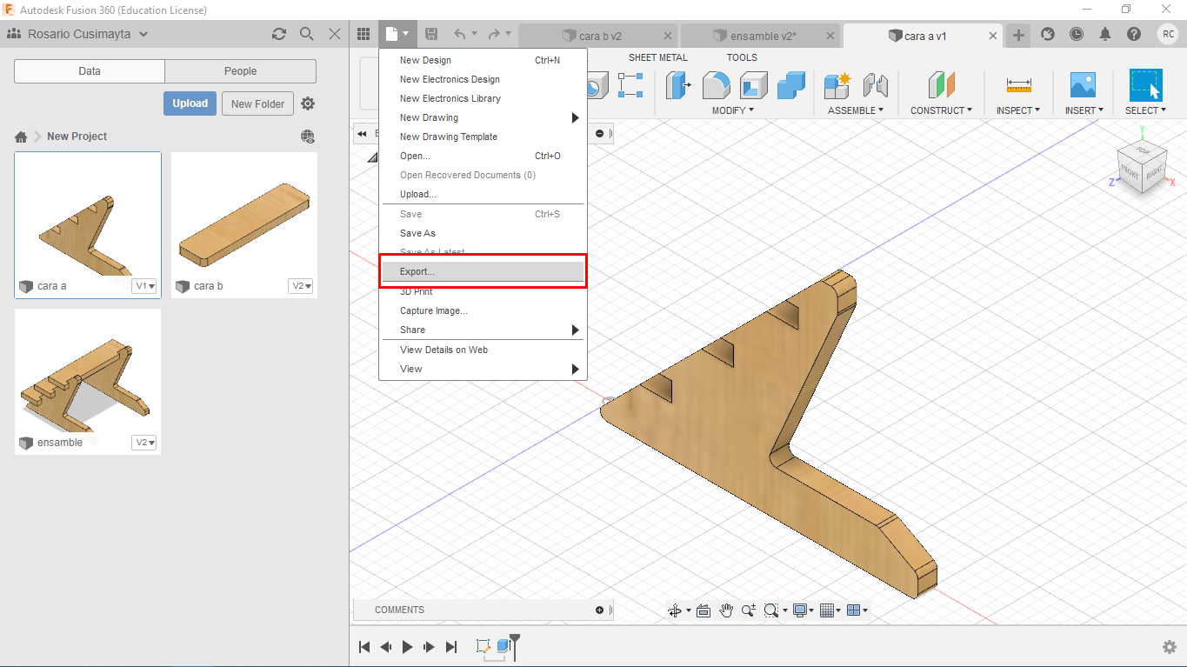Click the File menu icon
1187x667 pixels.
pos(397,34)
